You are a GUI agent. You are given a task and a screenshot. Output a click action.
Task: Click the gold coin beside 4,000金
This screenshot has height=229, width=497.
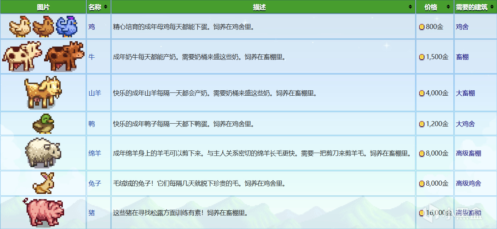tap(422, 93)
